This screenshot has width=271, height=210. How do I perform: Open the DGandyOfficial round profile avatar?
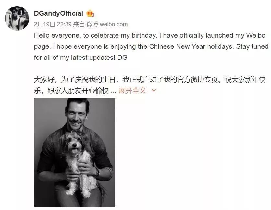(17, 18)
